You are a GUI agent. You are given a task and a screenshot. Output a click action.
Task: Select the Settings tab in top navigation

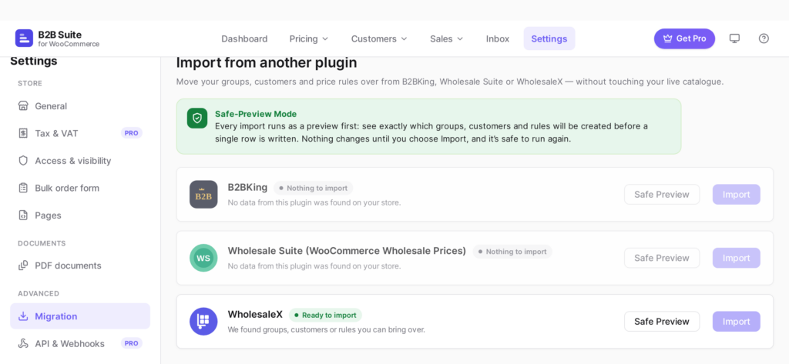coord(549,38)
